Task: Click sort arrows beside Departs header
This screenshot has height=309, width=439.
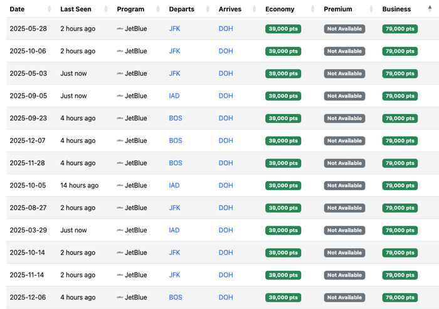Action: [x=208, y=9]
